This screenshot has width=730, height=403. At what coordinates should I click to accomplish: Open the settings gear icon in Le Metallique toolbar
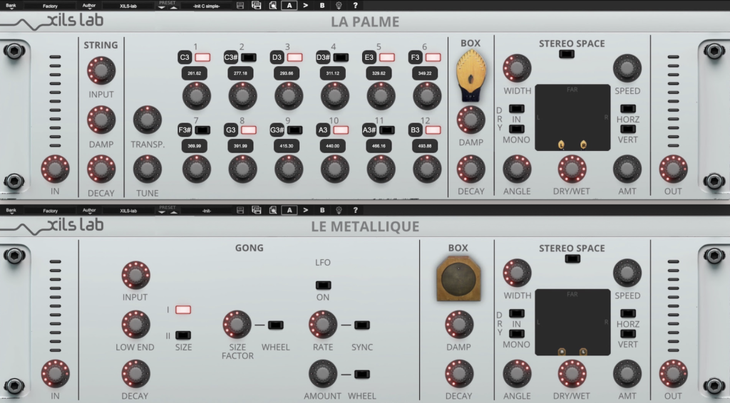[339, 211]
